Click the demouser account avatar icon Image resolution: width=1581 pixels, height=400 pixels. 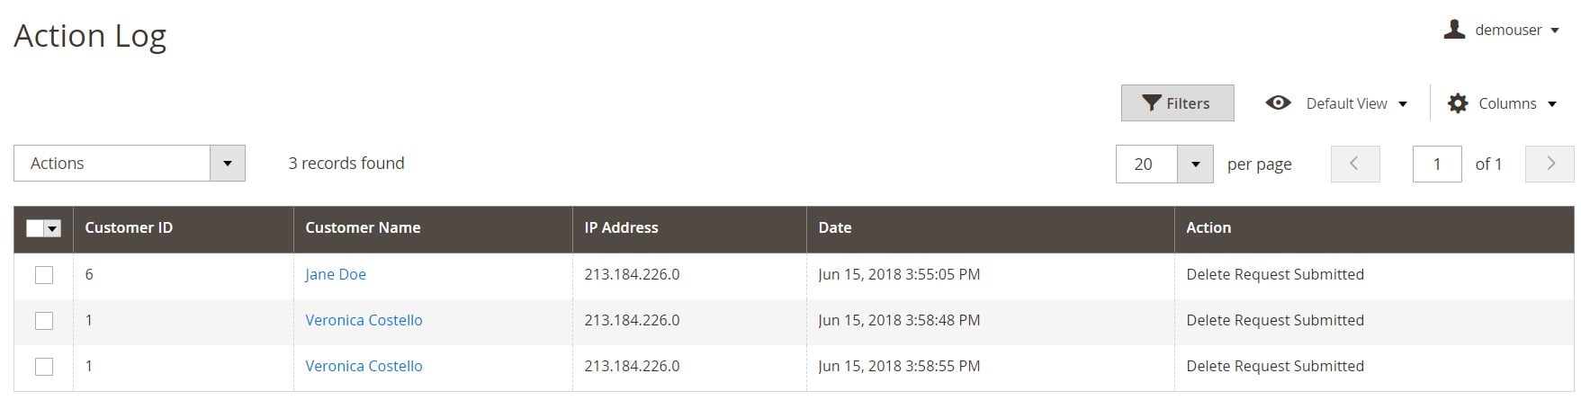(1454, 30)
